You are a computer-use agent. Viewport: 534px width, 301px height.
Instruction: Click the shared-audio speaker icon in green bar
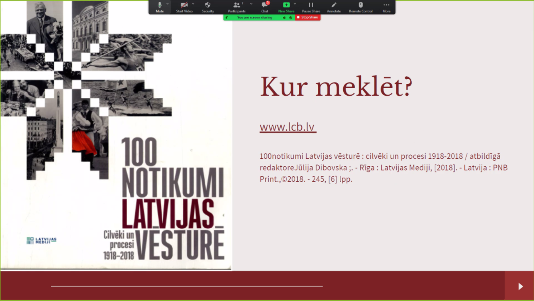[284, 18]
